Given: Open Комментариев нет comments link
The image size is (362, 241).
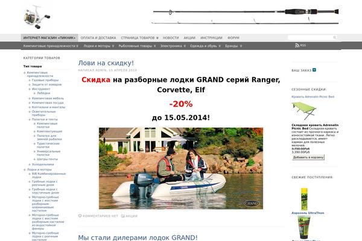Looking at the screenshot, I should (100, 216).
